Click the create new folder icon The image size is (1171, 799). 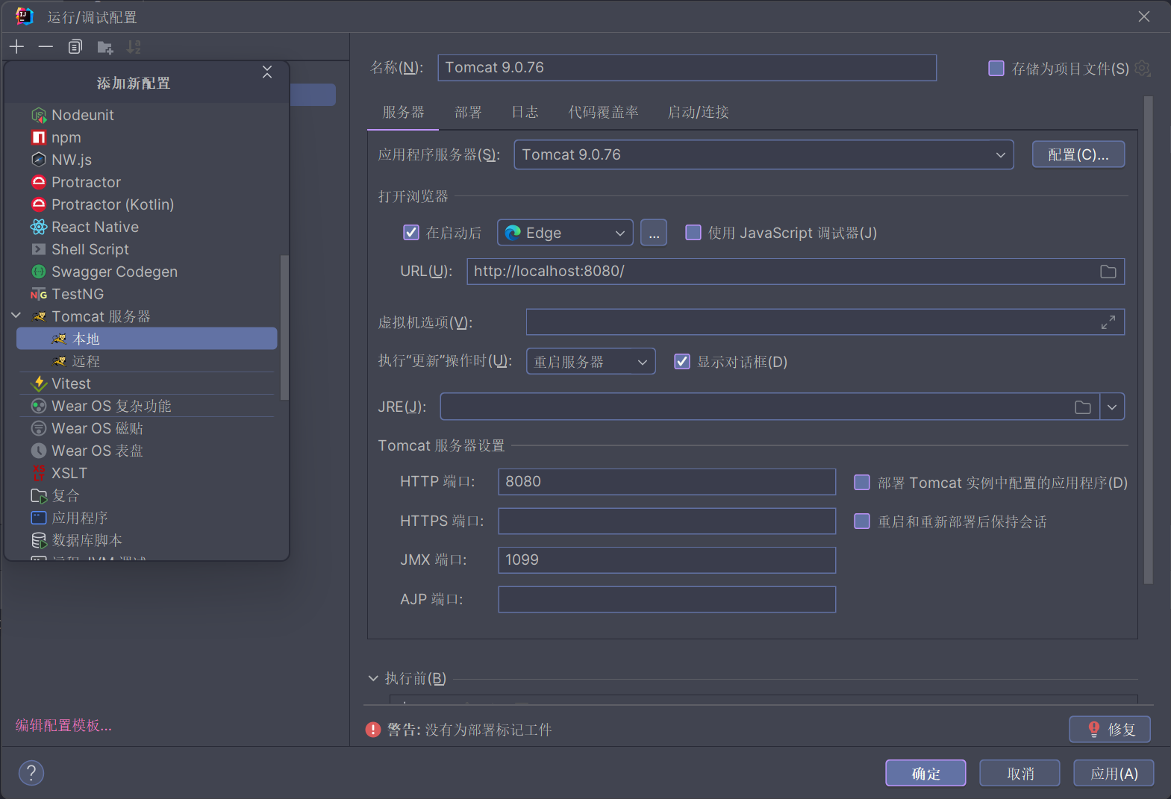point(105,48)
